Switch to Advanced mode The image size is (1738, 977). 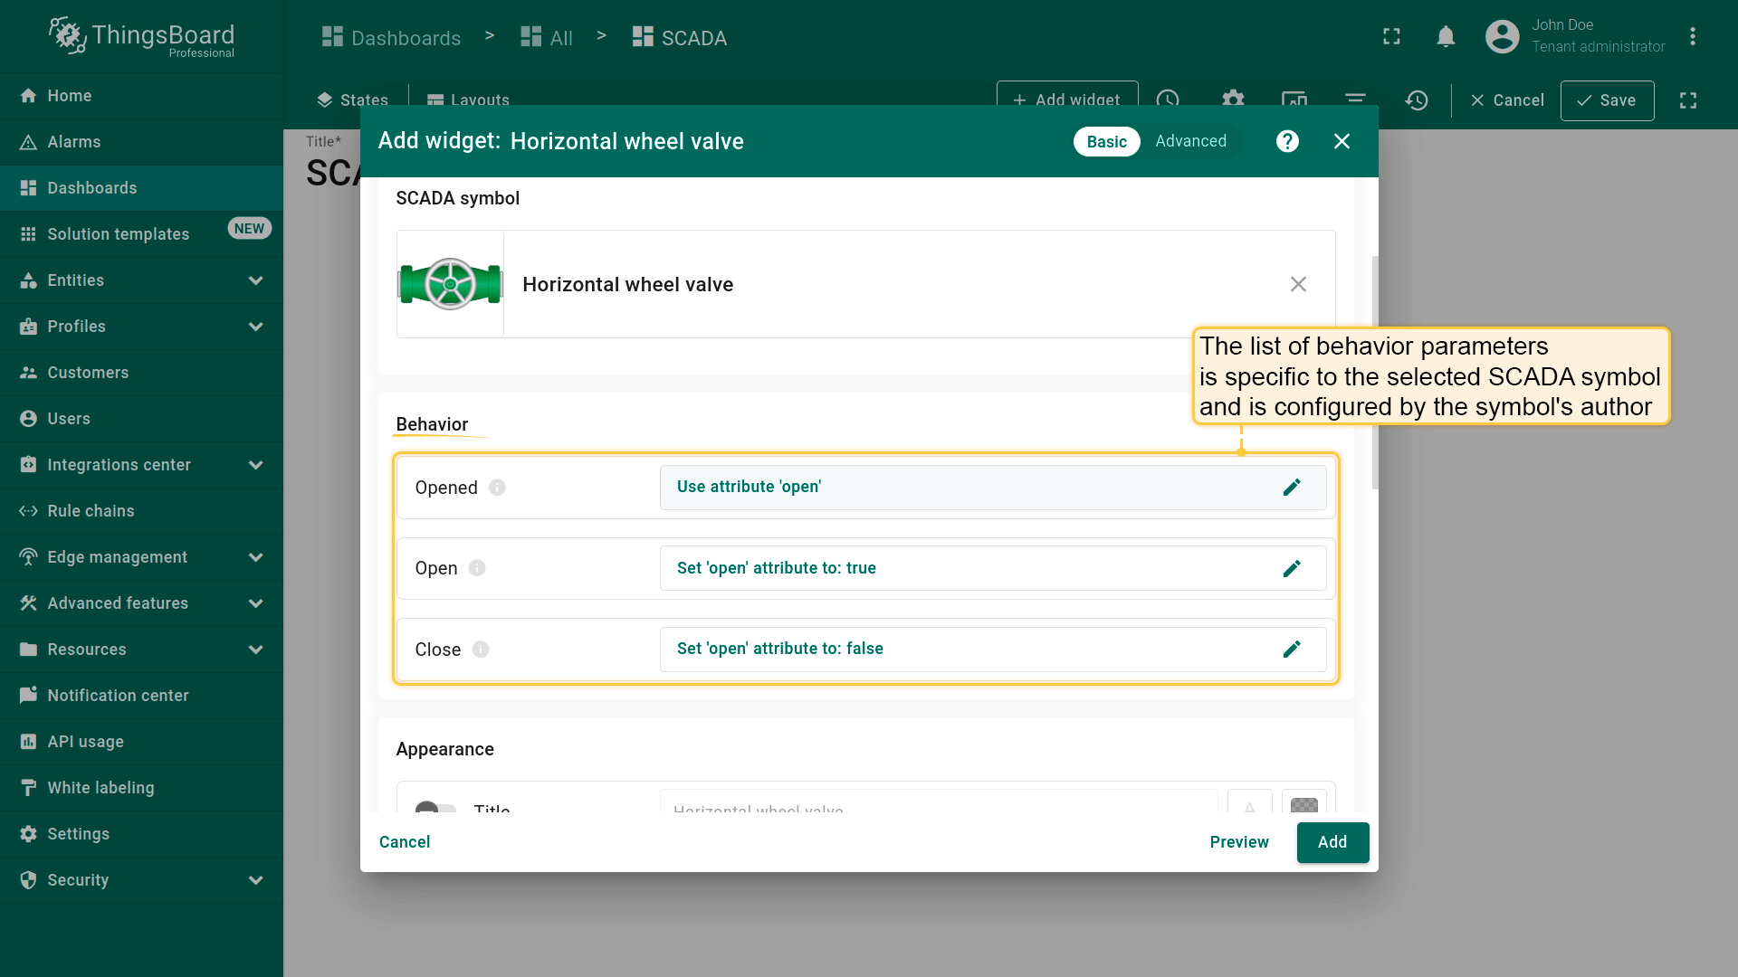coord(1190,141)
